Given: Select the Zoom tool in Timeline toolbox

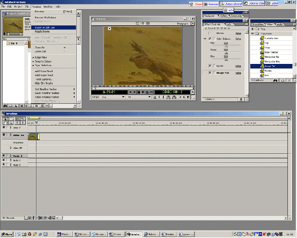Looking at the screenshot, I should (x=11, y=122).
